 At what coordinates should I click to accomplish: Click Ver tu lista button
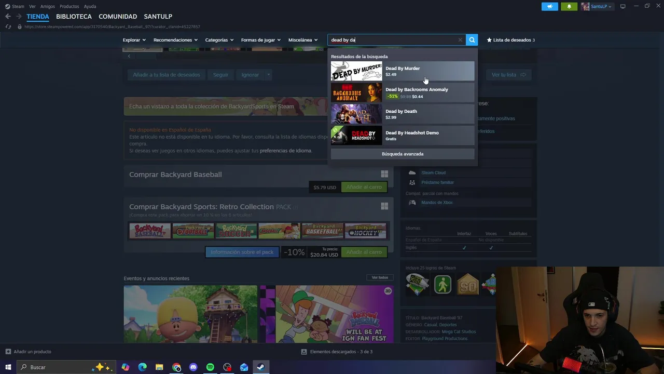point(509,75)
